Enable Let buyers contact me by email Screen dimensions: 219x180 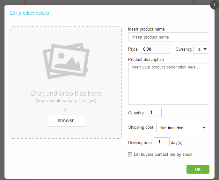click(x=130, y=154)
